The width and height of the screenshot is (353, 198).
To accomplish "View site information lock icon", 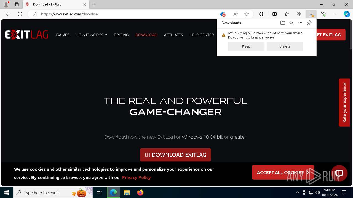I will (x=35, y=14).
